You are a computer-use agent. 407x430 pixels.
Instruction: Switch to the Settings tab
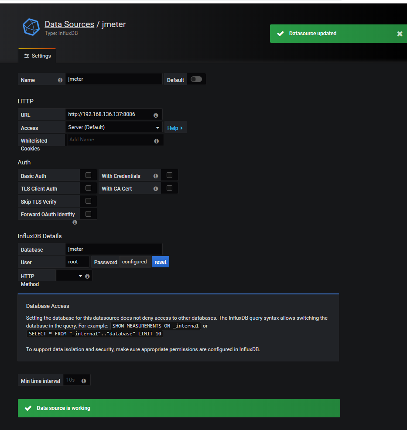(x=37, y=56)
